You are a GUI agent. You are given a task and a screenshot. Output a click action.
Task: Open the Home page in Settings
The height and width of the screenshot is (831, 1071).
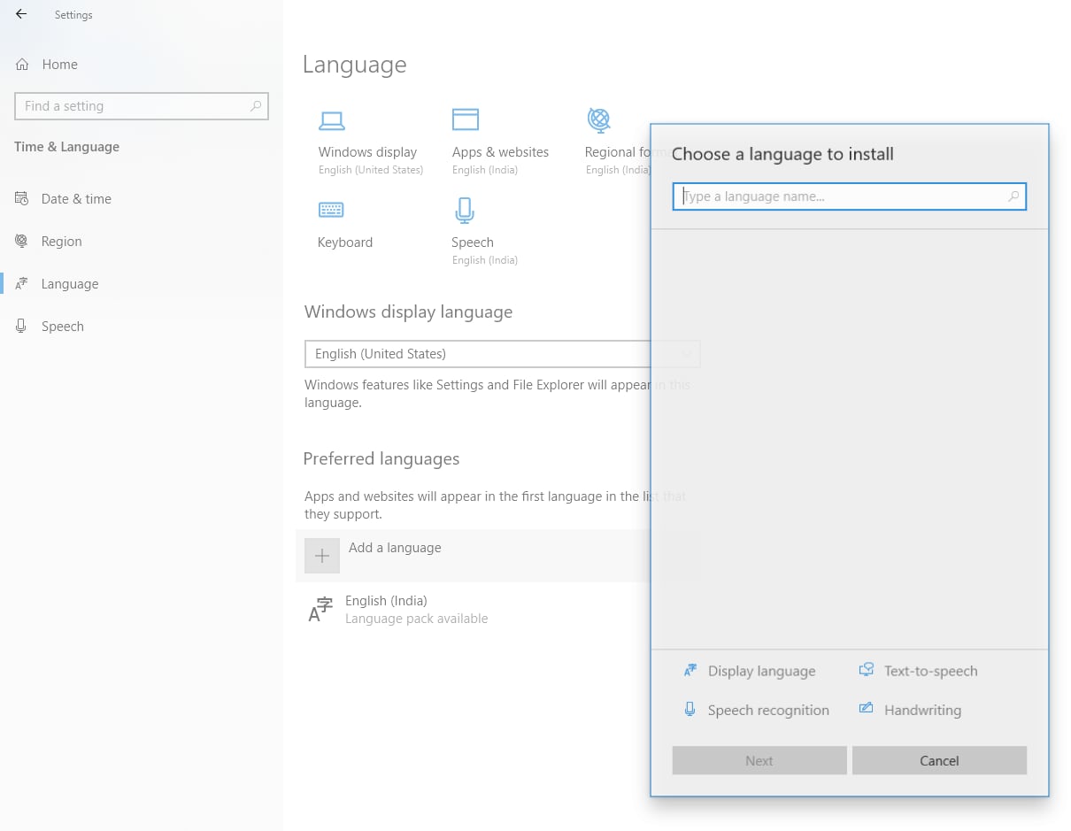coord(59,65)
